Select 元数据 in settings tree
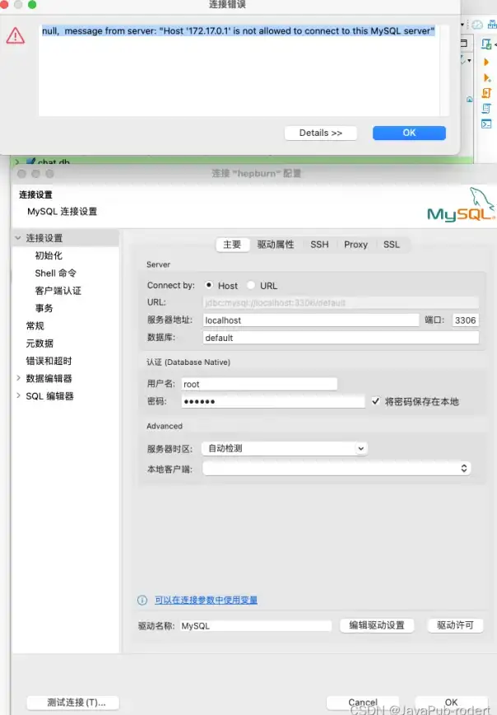The height and width of the screenshot is (715, 497). click(39, 343)
